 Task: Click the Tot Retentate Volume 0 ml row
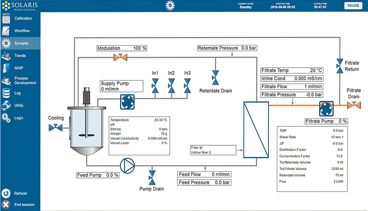311,162
